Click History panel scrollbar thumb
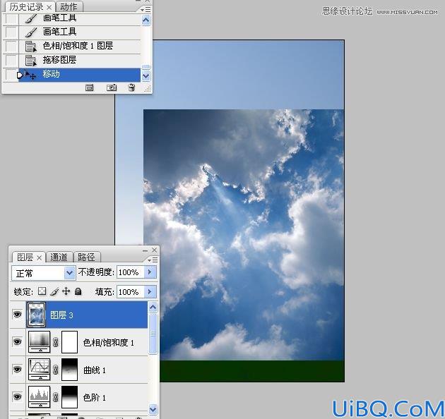Image resolution: width=445 pixels, height=419 pixels. coord(146,67)
